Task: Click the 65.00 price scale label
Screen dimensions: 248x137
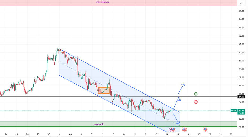Action: pyautogui.click(x=241, y=94)
